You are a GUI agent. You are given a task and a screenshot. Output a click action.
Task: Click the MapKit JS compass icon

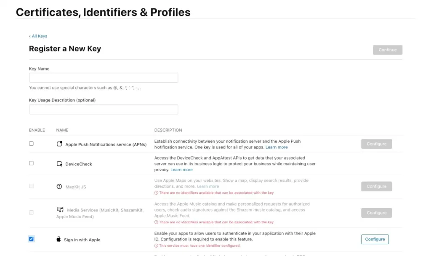coord(59,186)
